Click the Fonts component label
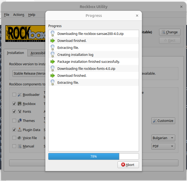This screenshot has height=181, width=187. point(27,111)
